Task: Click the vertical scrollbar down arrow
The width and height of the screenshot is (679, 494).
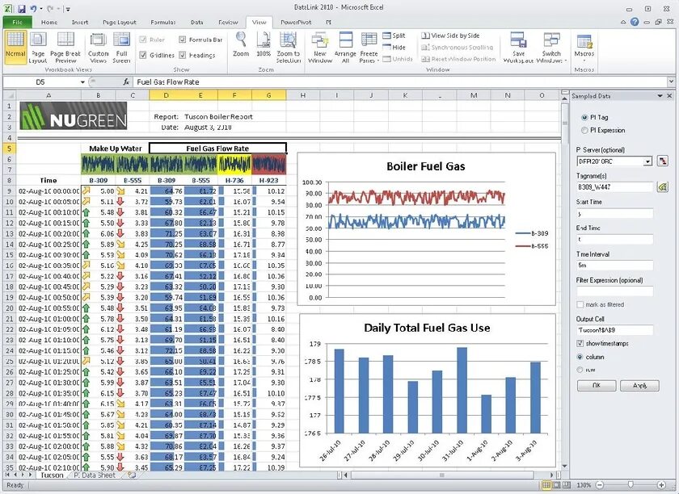Action: click(x=564, y=466)
